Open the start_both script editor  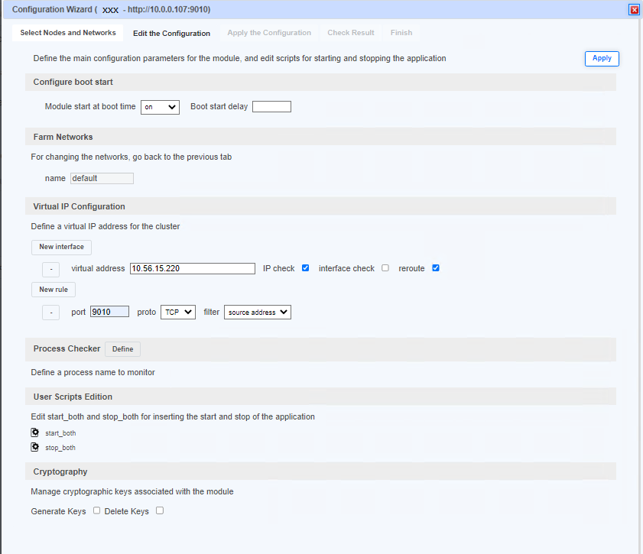(34, 433)
